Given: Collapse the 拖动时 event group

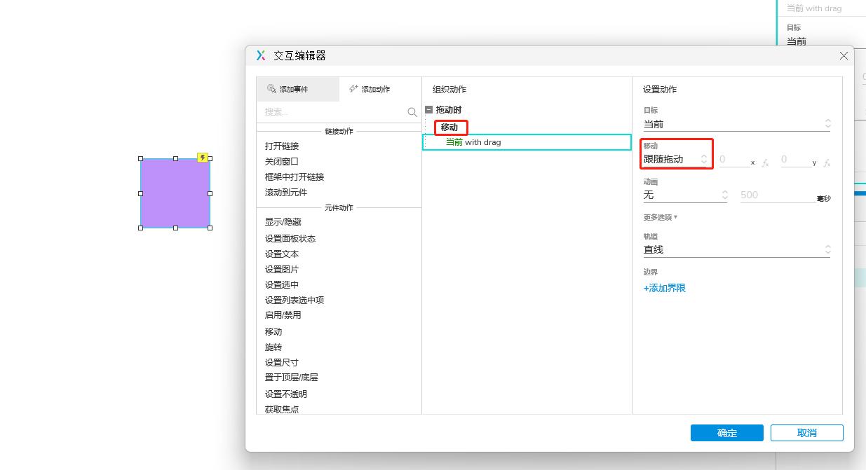Looking at the screenshot, I should click(428, 111).
